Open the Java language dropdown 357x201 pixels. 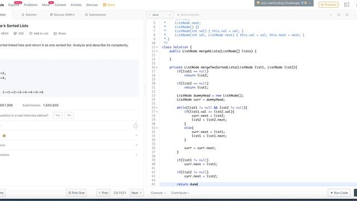(160, 15)
